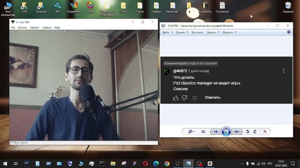Image resolution: width=300 pixels, height=168 pixels.
Task: Open the Файл menu in Photo Viewer
Action: click(167, 32)
